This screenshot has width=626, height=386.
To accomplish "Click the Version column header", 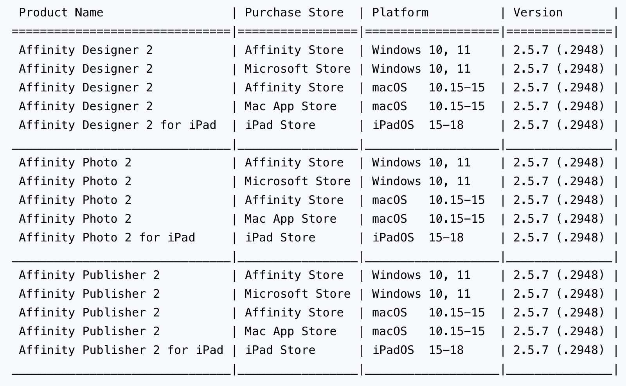I will pyautogui.click(x=538, y=13).
